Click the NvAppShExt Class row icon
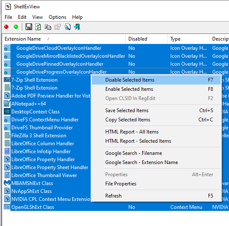 click(x=7, y=191)
